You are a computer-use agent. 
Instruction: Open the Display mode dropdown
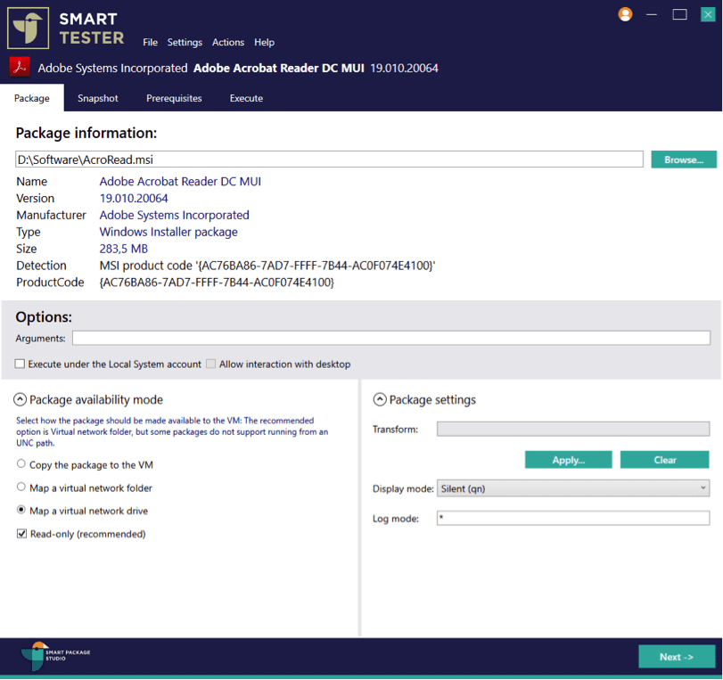(x=573, y=488)
